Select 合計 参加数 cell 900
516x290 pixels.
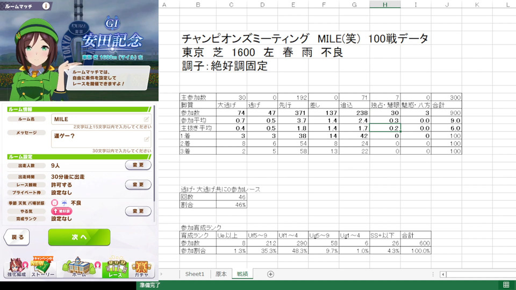[x=447, y=113]
